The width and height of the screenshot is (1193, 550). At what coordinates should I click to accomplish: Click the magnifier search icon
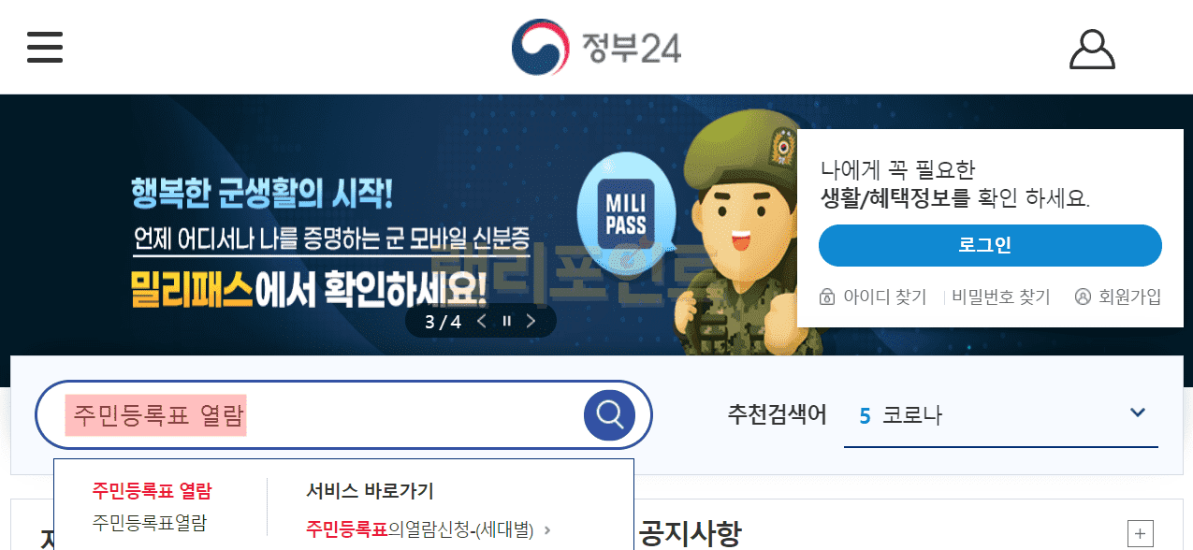pos(609,414)
